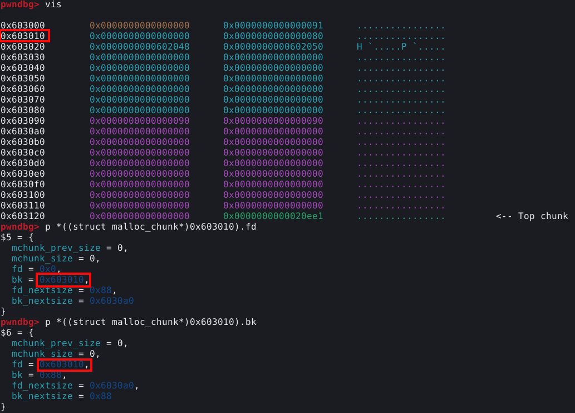Click the '<-- Top chunk' annotation
The width and height of the screenshot is (575, 413).
pos(532,216)
